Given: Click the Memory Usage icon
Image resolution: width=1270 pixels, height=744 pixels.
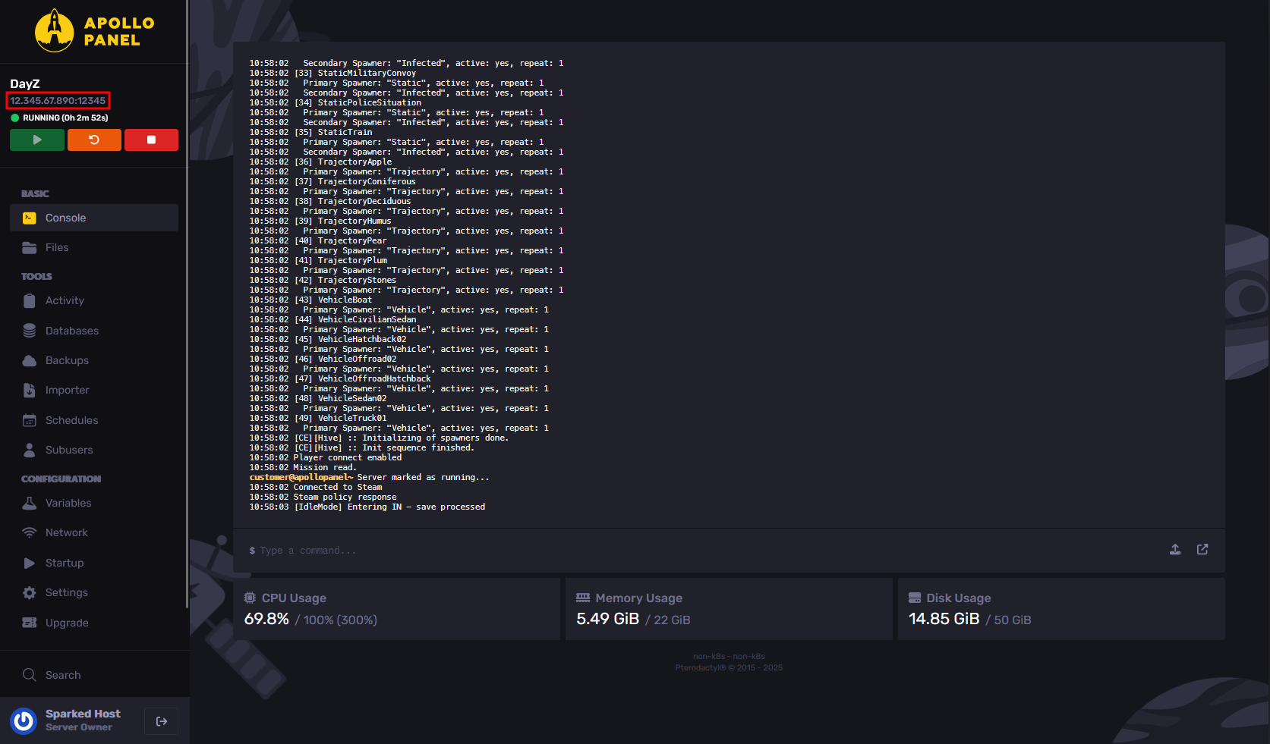Looking at the screenshot, I should 583,598.
